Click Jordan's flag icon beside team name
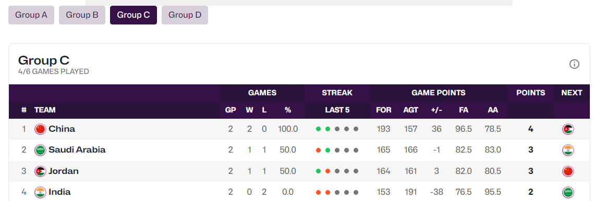Viewport: 594px width, 201px height. (40, 171)
